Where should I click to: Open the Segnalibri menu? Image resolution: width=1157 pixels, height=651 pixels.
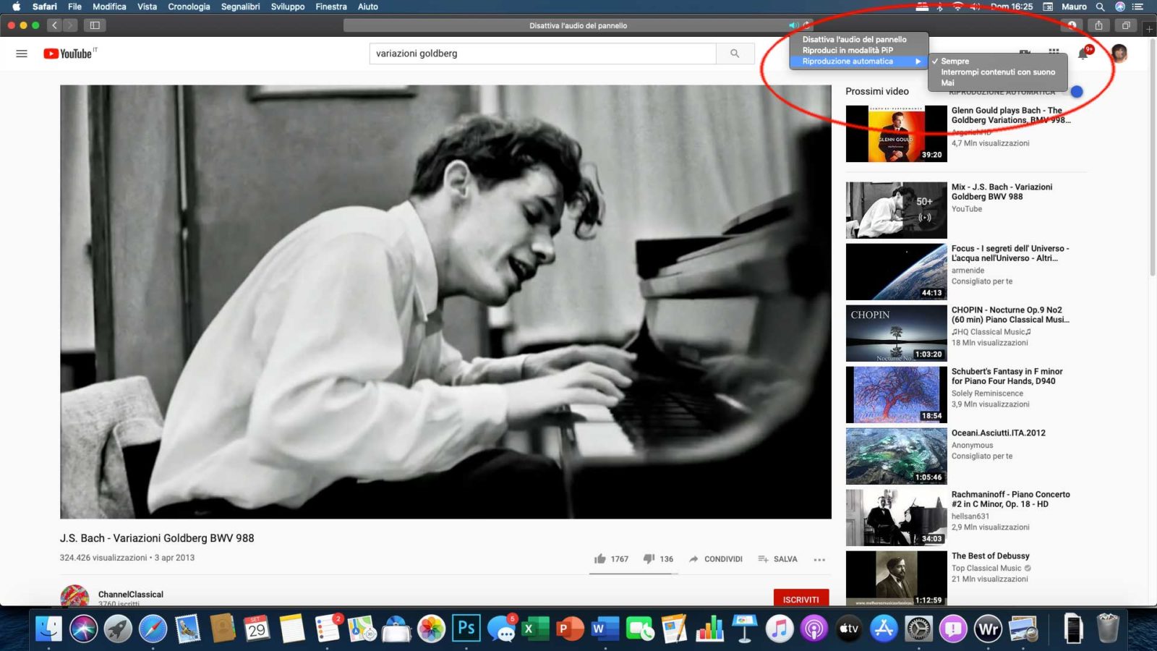[x=240, y=7]
